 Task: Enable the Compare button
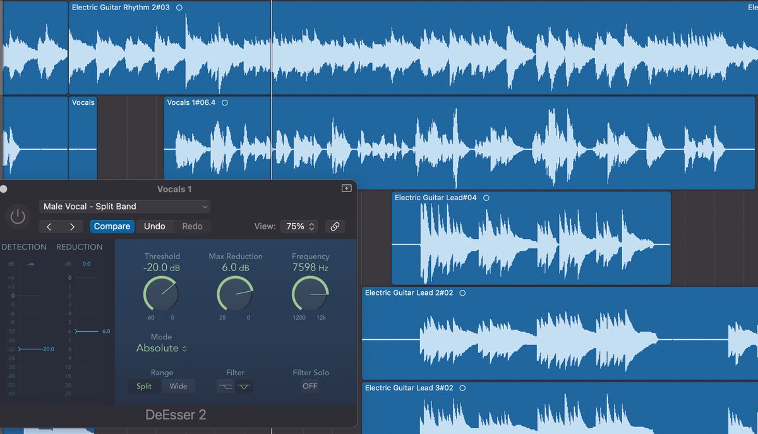pyautogui.click(x=112, y=226)
